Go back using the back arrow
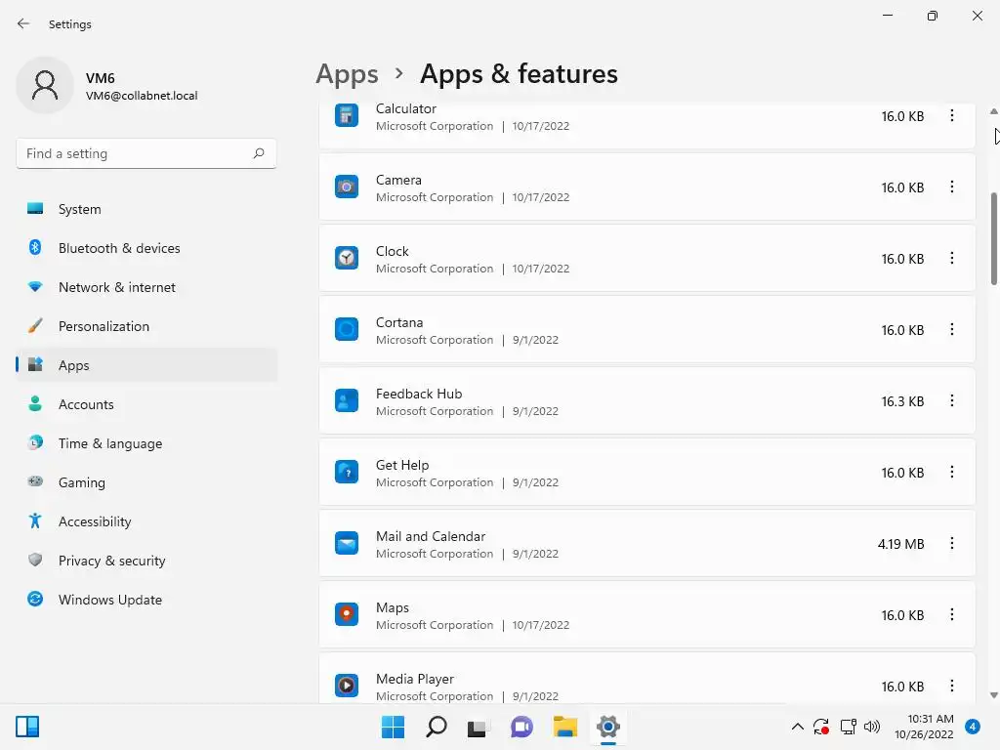This screenshot has height=750, width=1000. coord(23,24)
